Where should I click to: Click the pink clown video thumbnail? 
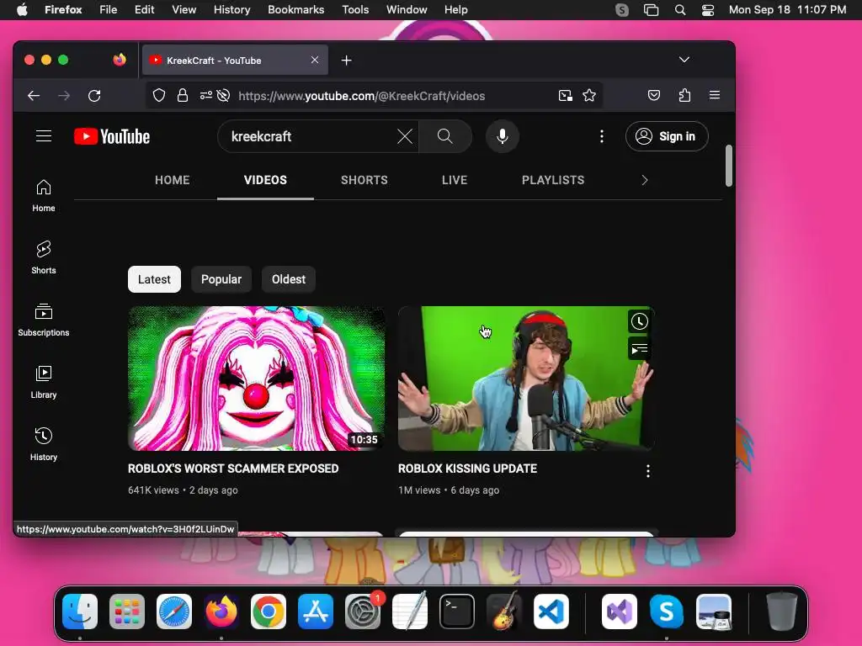click(x=256, y=379)
